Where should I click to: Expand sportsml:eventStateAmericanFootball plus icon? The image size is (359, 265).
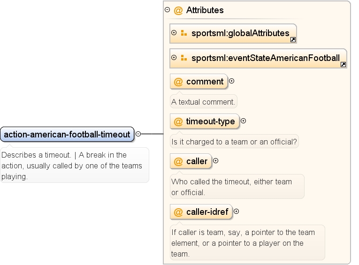point(174,57)
